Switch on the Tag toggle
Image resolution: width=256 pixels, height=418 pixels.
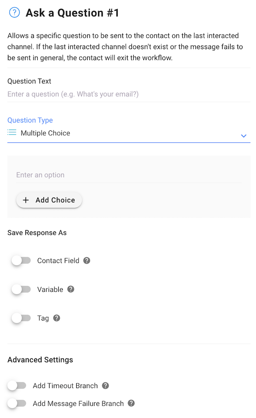click(21, 318)
